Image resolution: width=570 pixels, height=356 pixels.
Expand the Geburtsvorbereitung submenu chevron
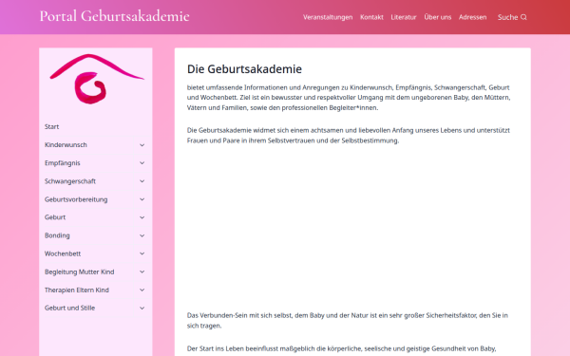tap(142, 199)
